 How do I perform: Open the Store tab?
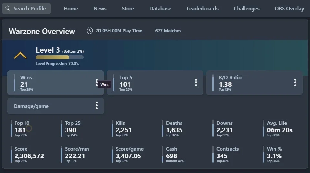tap(128, 9)
